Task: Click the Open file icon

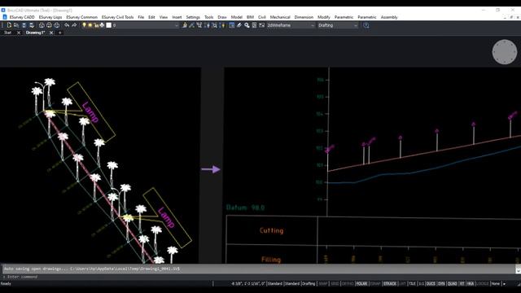Action: 16,25
